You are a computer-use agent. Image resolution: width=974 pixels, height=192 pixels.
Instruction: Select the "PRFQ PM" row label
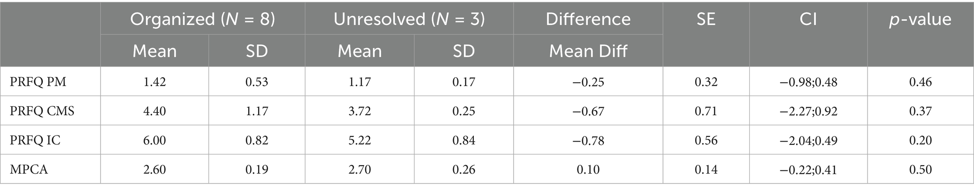pos(38,82)
